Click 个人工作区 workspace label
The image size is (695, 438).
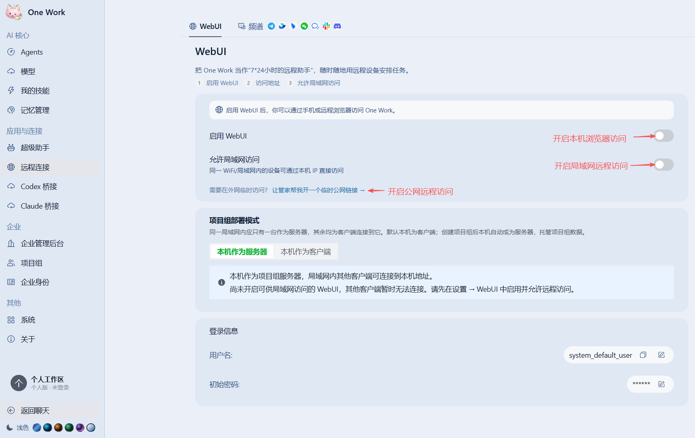tap(47, 379)
